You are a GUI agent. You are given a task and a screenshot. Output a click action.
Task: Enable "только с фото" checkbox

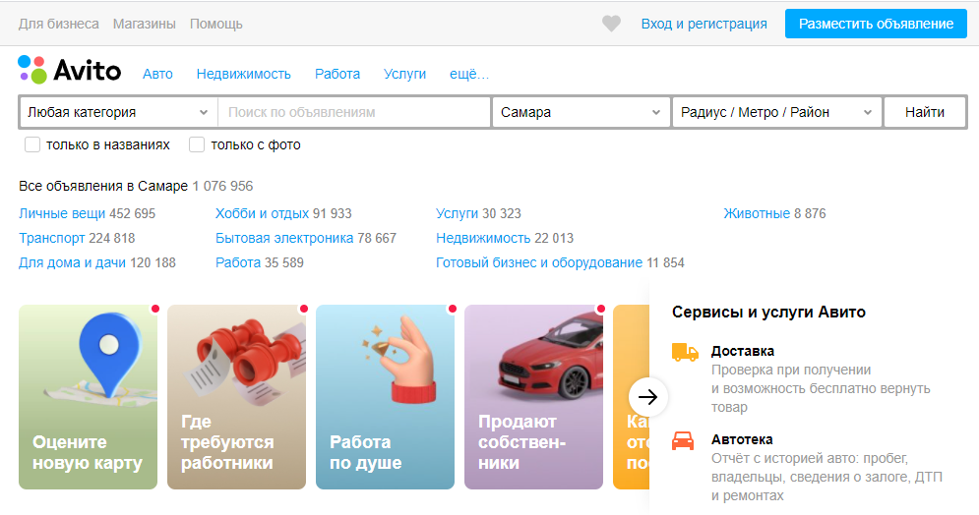[197, 144]
